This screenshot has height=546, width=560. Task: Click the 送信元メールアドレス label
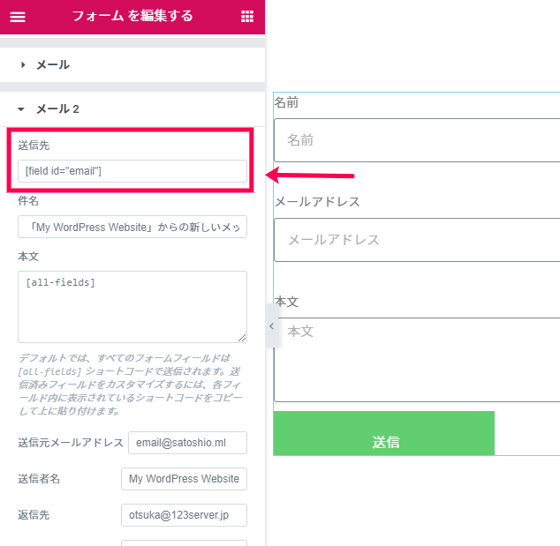(71, 443)
